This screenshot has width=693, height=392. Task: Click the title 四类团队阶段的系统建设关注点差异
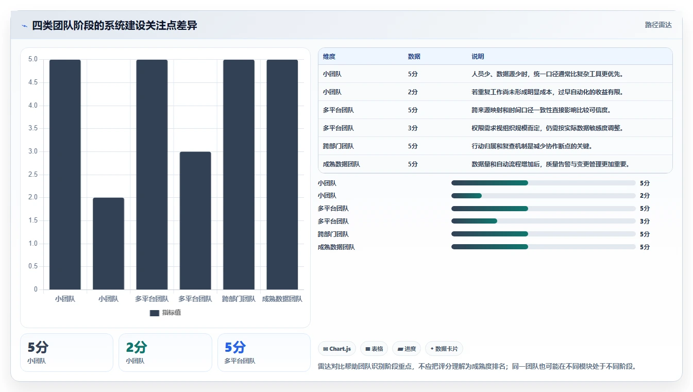(x=114, y=25)
